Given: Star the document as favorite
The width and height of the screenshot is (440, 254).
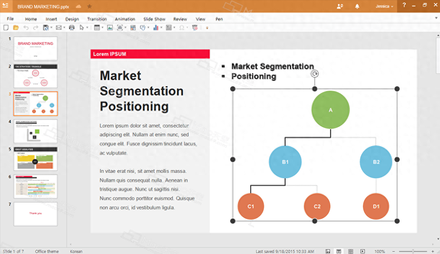Looking at the screenshot, I should tap(89, 7).
